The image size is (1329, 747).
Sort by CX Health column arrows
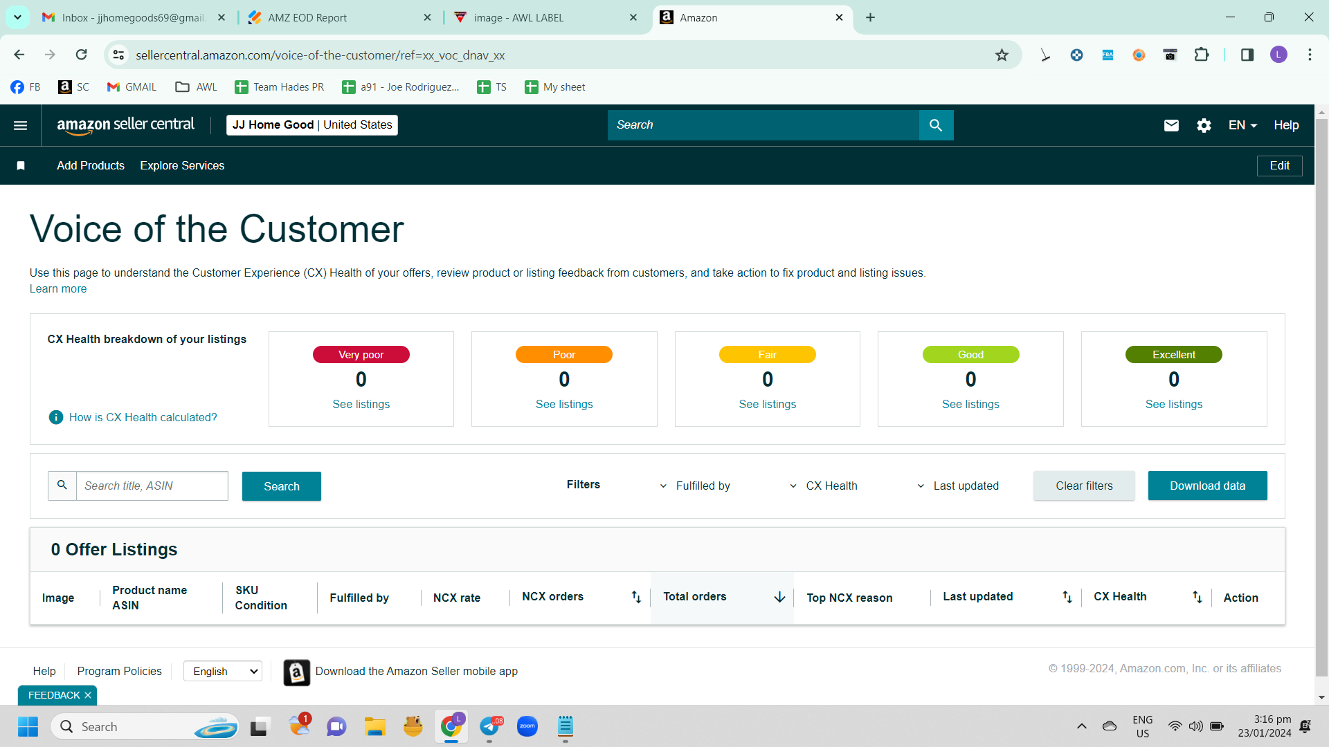1197,597
